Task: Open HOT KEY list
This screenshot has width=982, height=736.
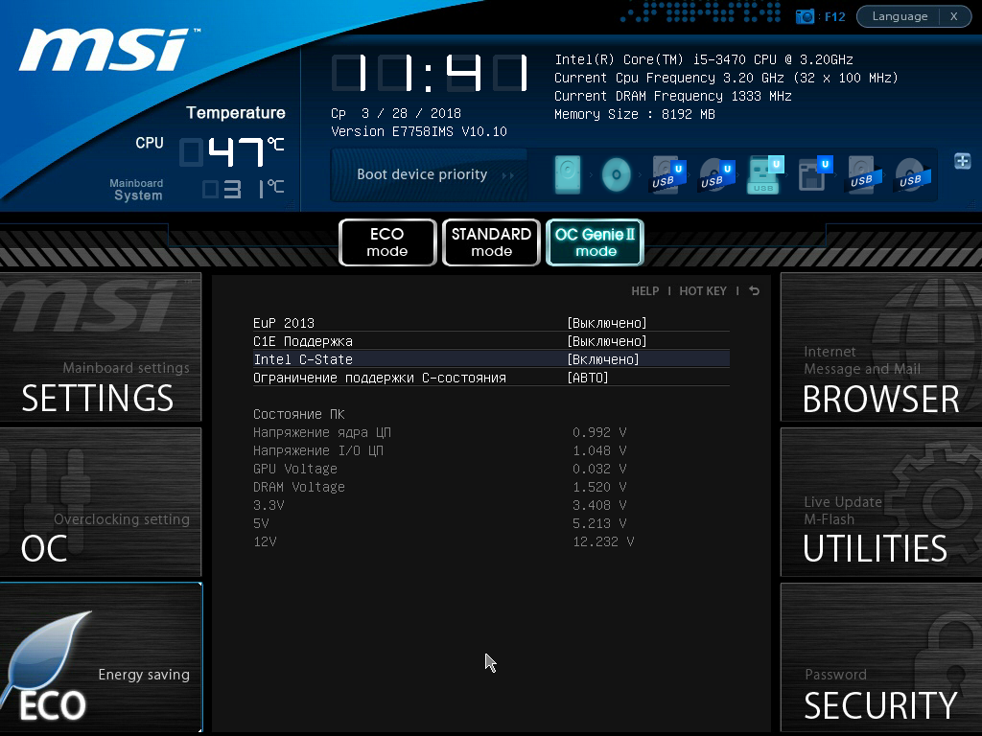Action: tap(703, 291)
